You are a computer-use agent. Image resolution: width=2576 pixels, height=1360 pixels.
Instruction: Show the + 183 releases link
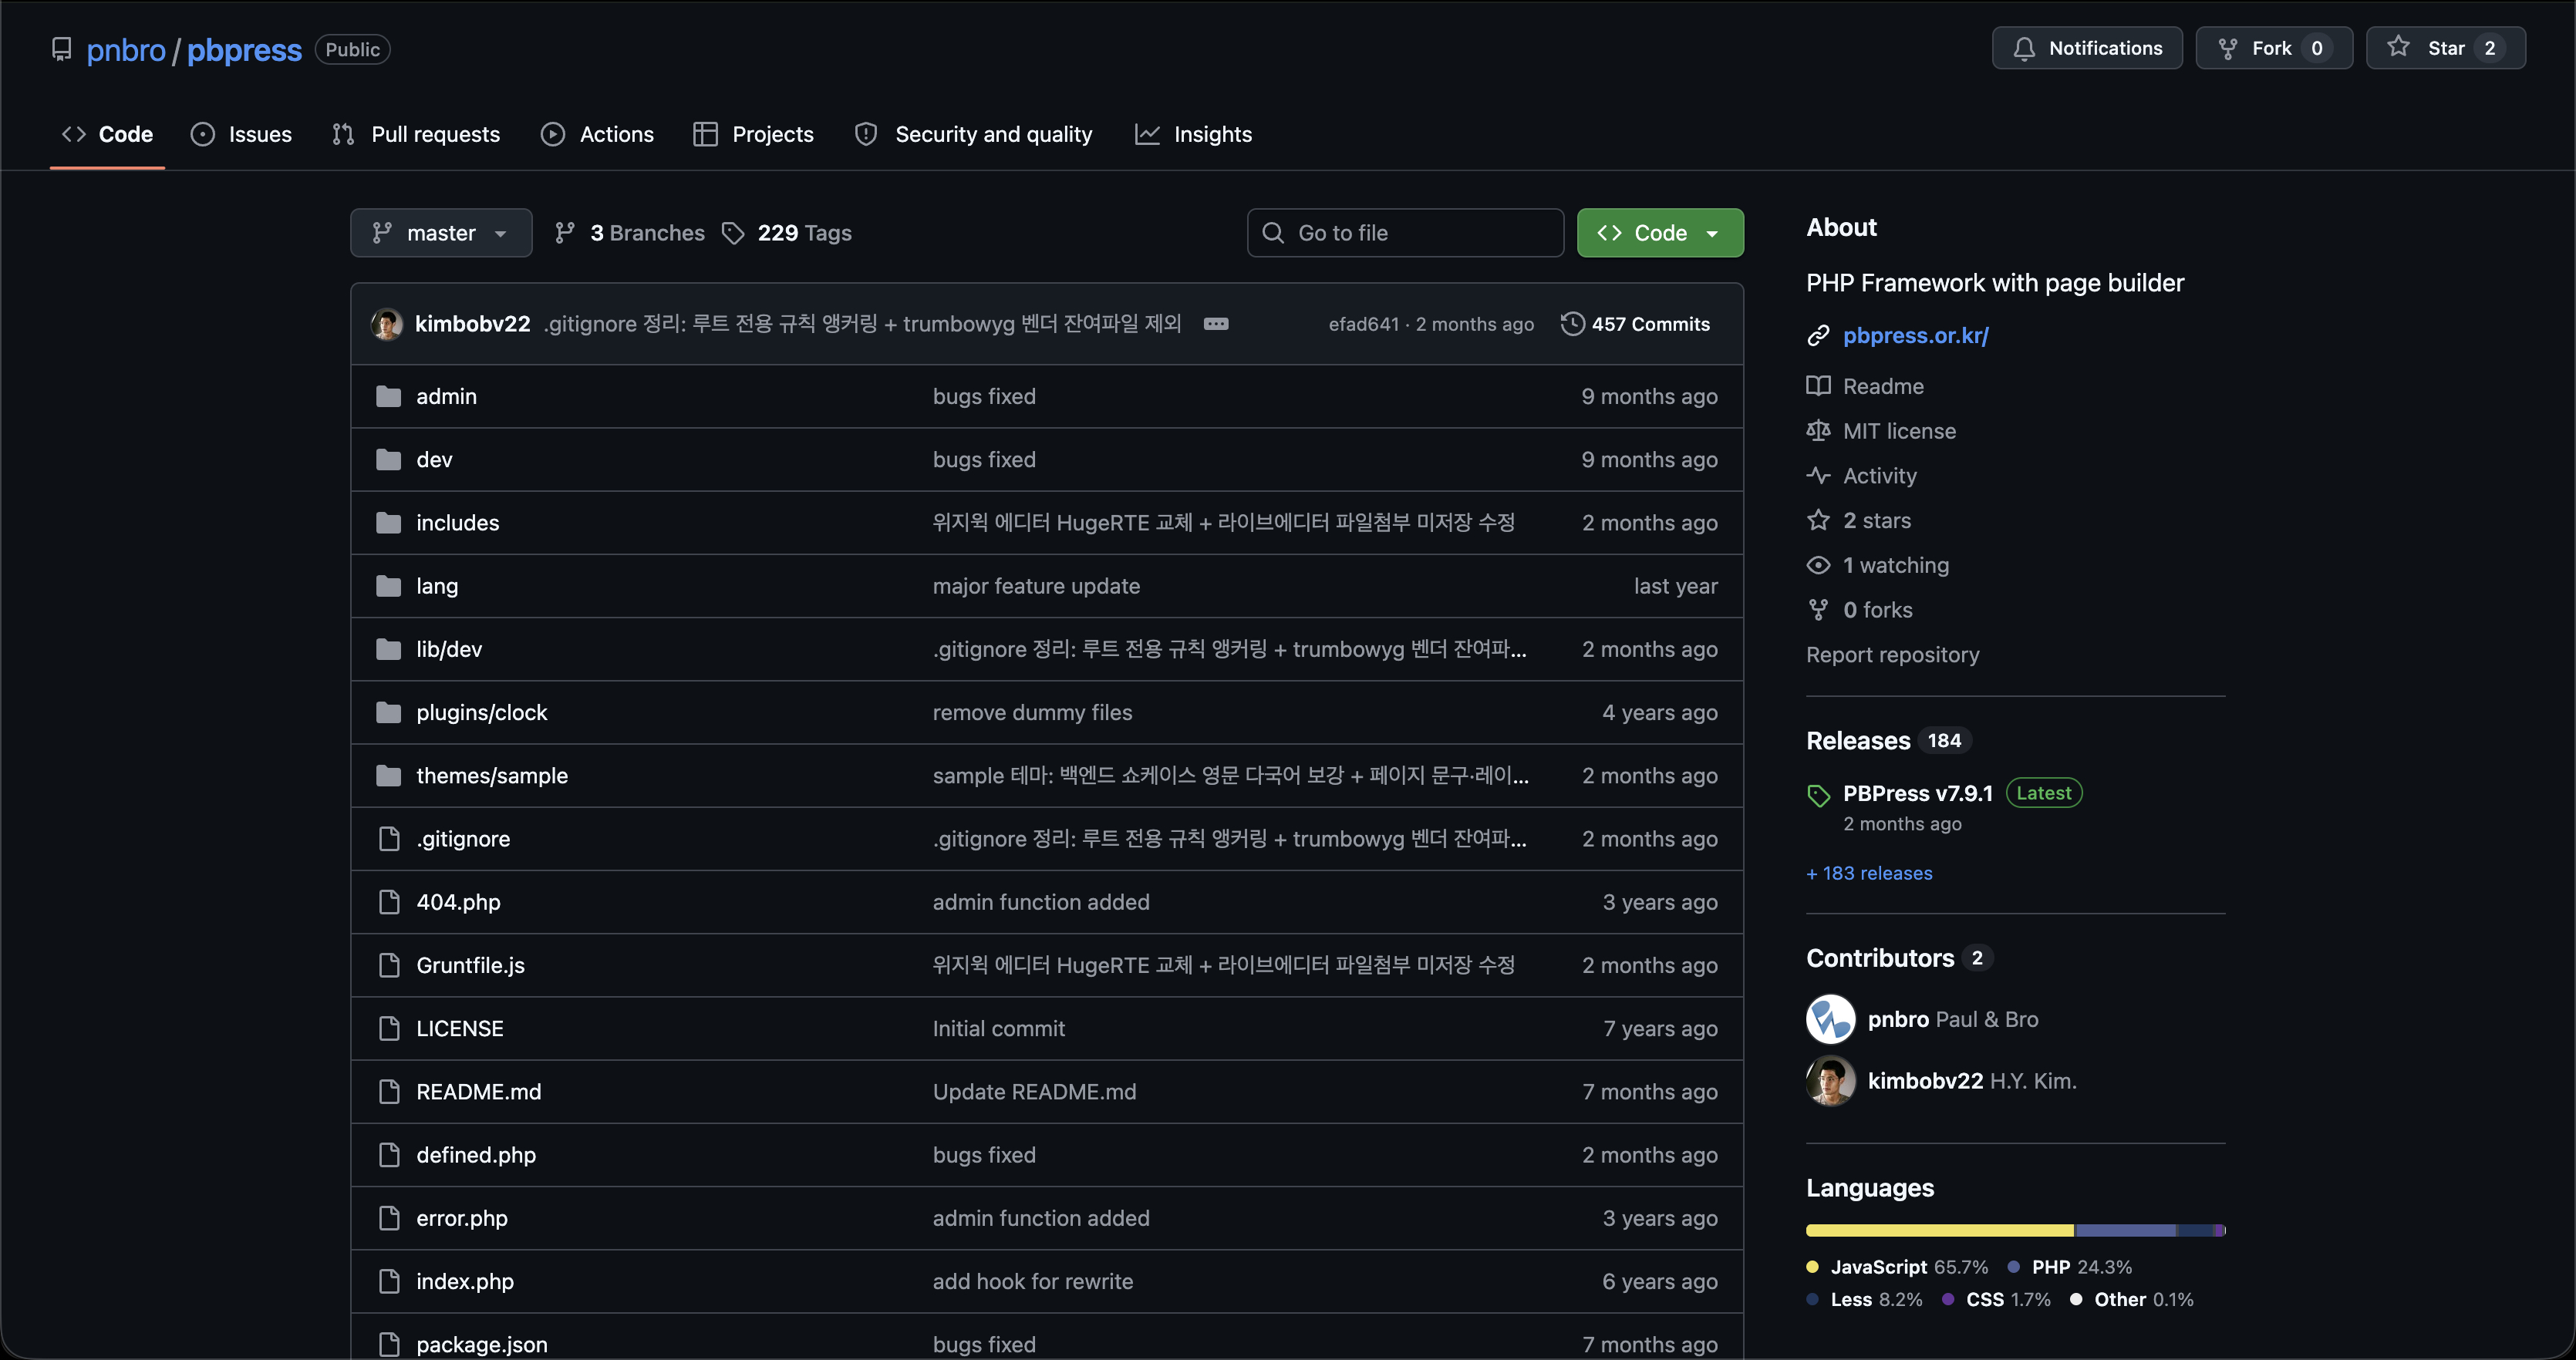pos(1869,873)
